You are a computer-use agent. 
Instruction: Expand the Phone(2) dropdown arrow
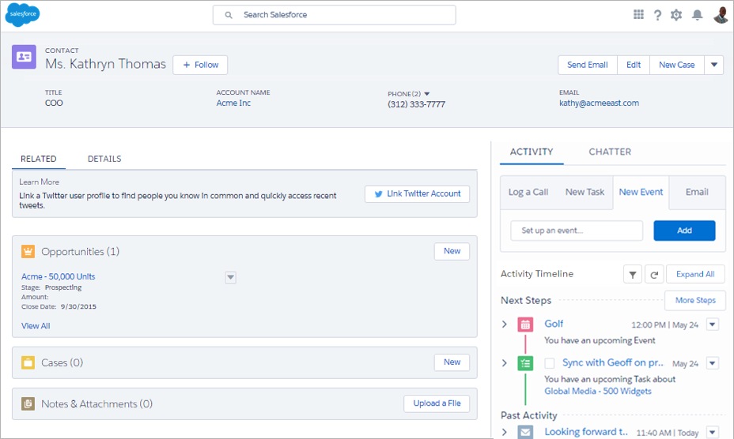[427, 94]
